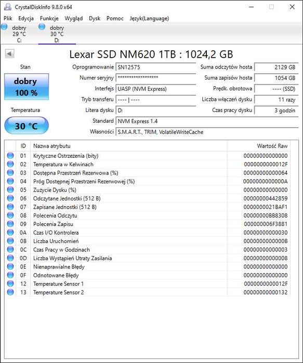Click status orb of attribute 0F Odnotowane Błędy
The image size is (303, 363).
[10, 275]
